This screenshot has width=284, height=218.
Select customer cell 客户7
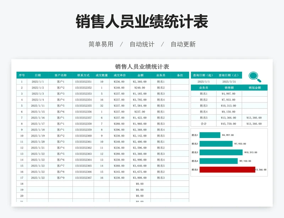pos(60,166)
